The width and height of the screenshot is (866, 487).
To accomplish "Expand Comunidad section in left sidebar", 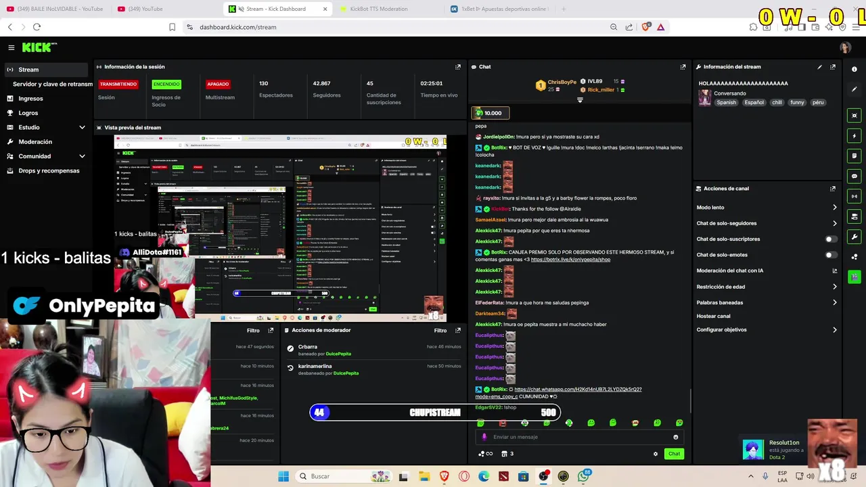I will click(82, 156).
